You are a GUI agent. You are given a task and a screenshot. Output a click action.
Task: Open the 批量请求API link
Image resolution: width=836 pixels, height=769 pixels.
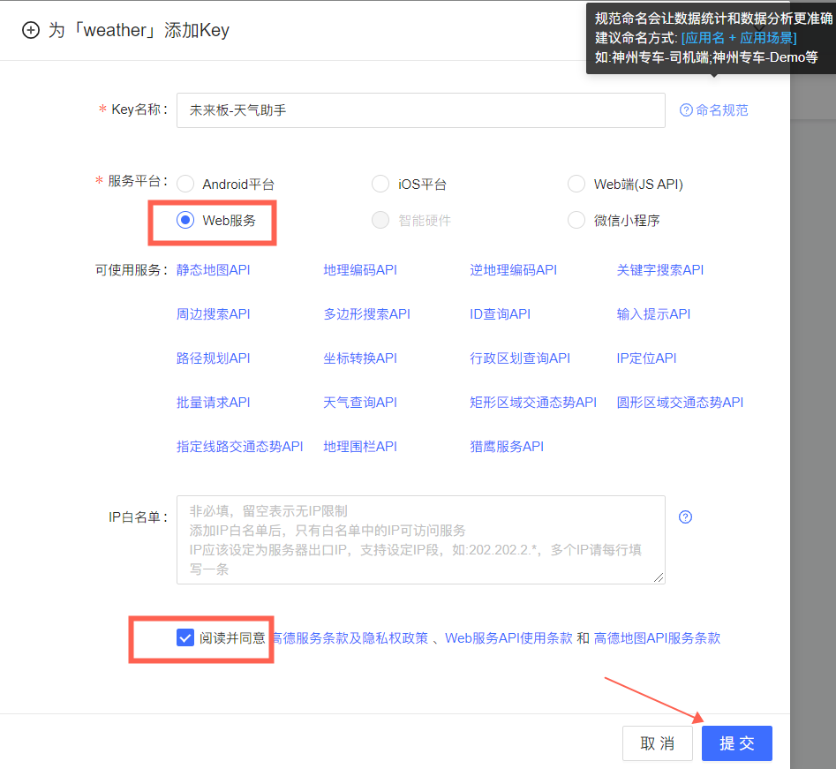[214, 403]
